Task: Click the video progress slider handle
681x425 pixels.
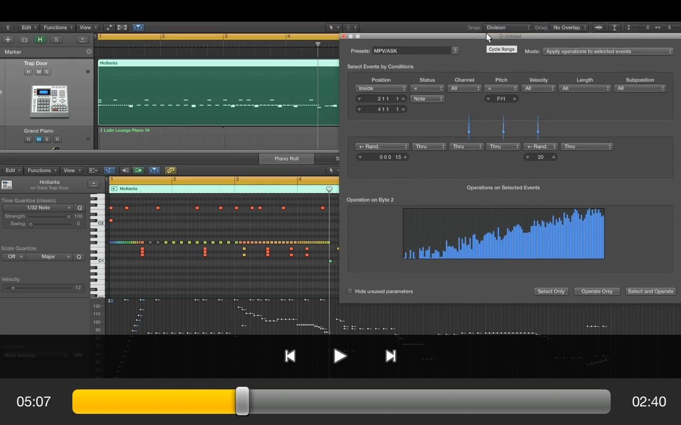Action: pyautogui.click(x=242, y=401)
